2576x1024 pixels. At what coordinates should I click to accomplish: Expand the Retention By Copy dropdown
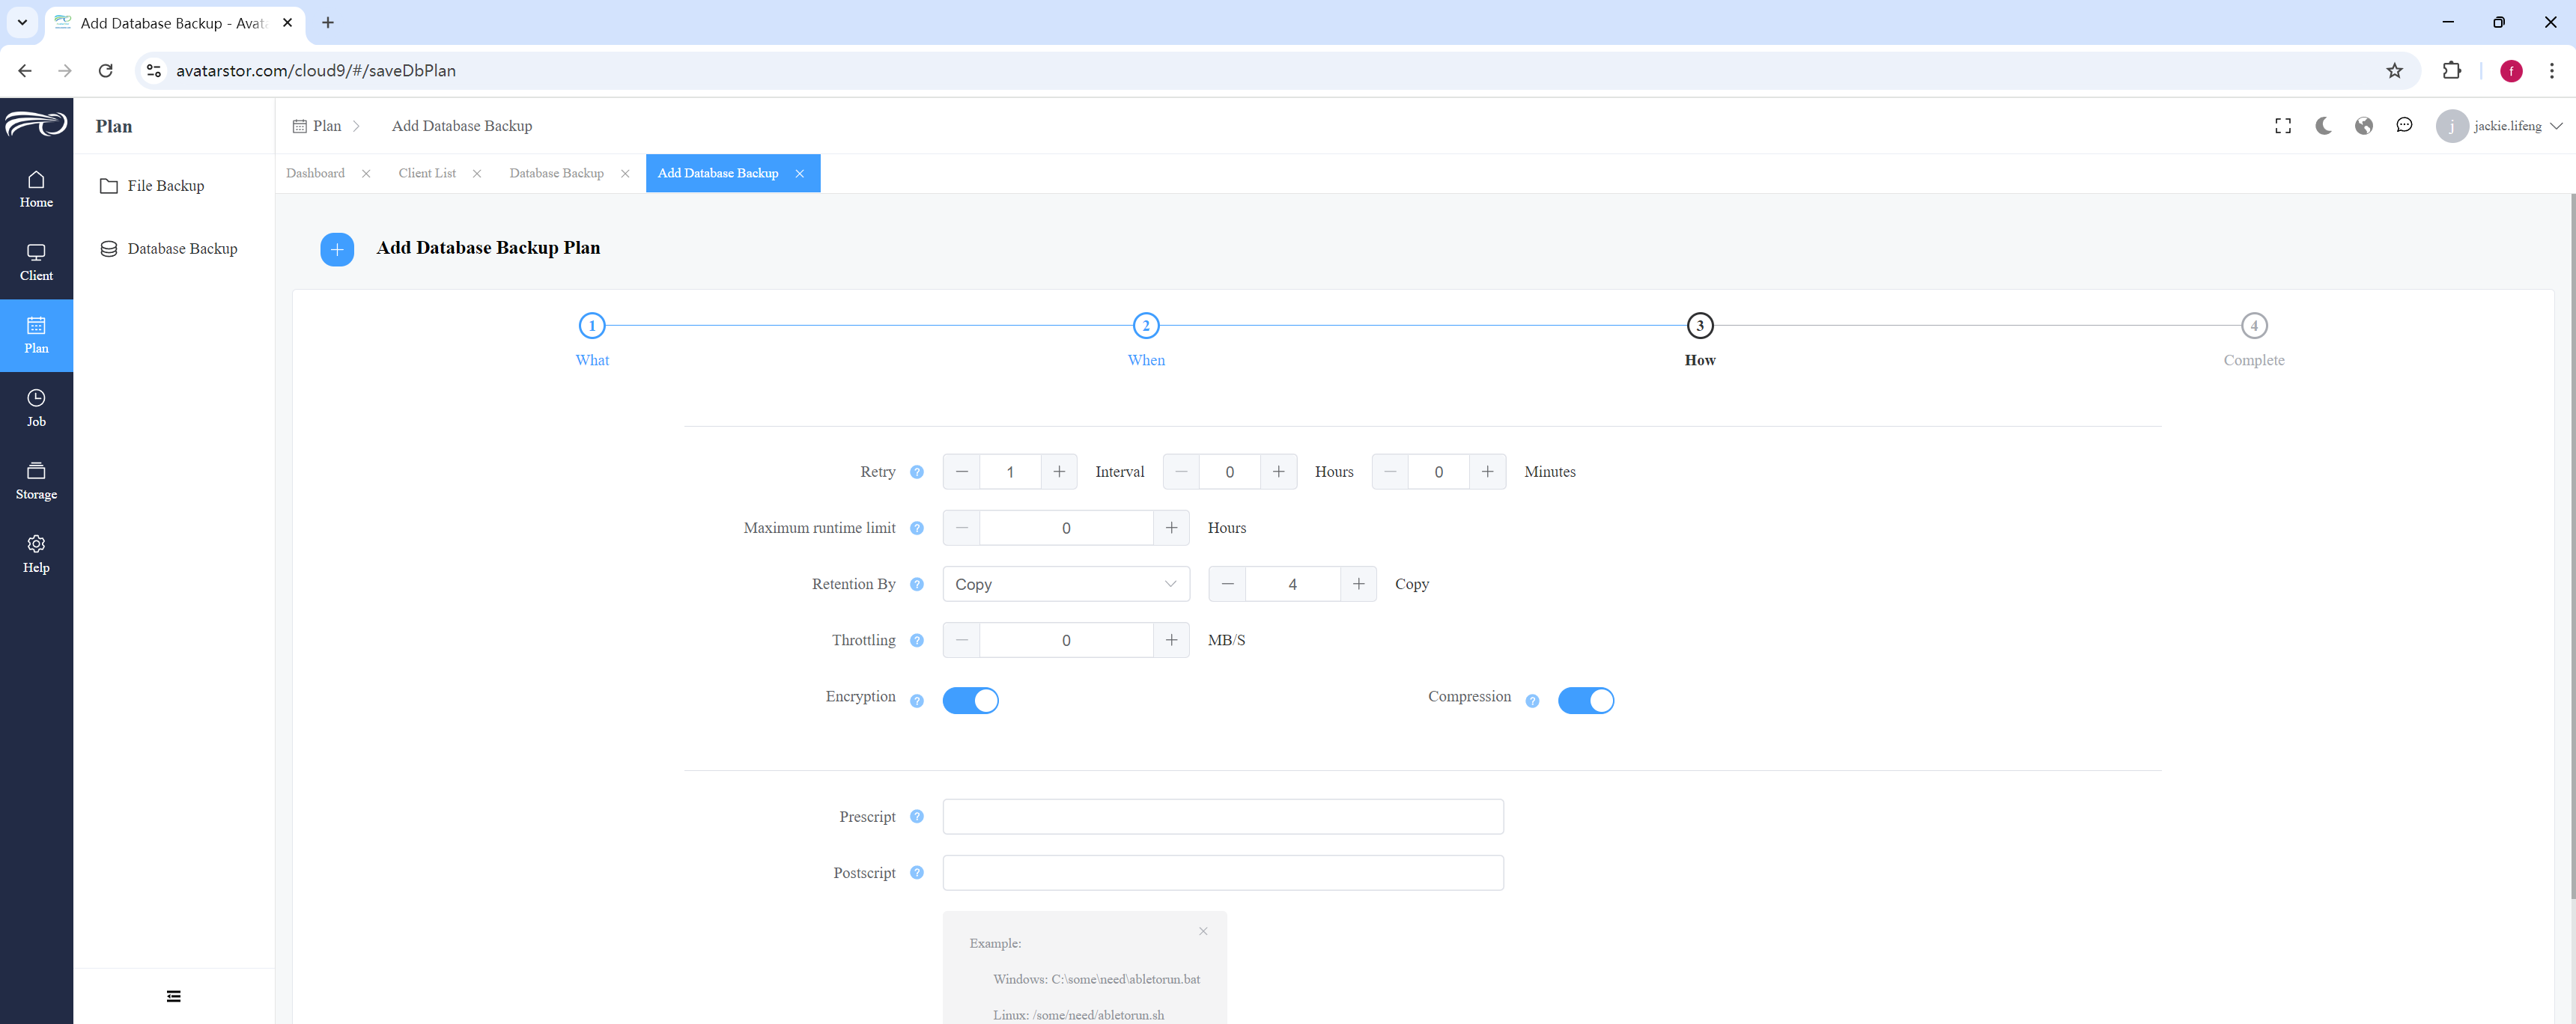pyautogui.click(x=1066, y=584)
